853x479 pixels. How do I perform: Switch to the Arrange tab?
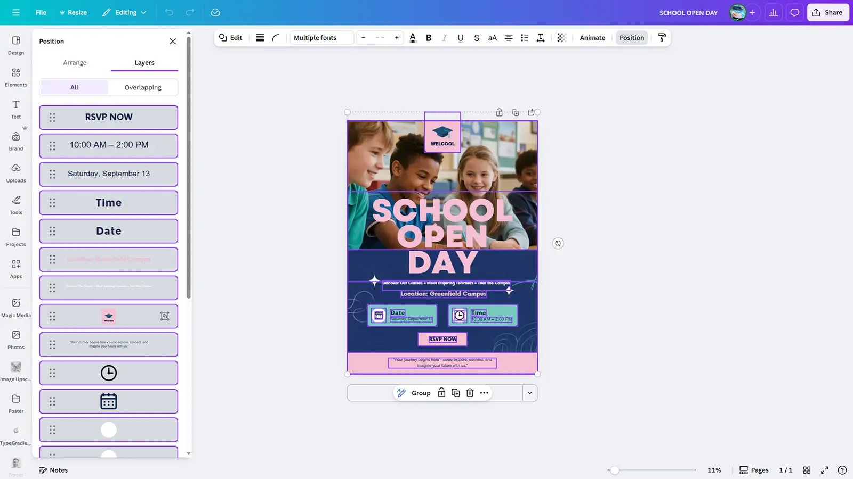pyautogui.click(x=75, y=62)
